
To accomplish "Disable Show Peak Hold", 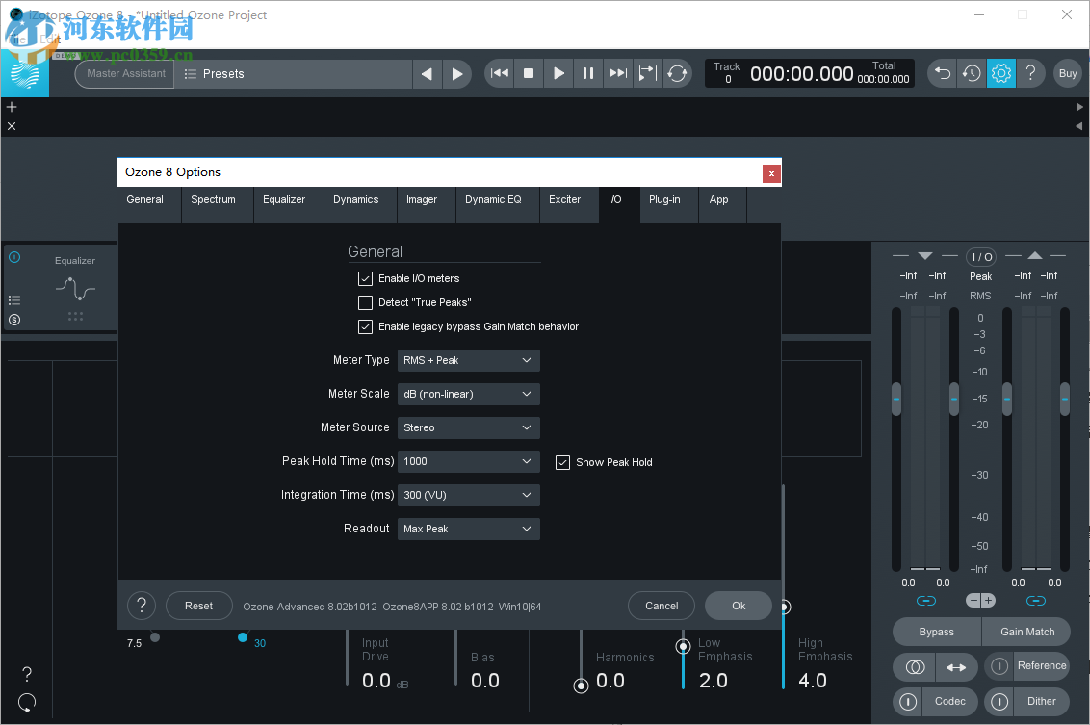I will click(x=563, y=462).
